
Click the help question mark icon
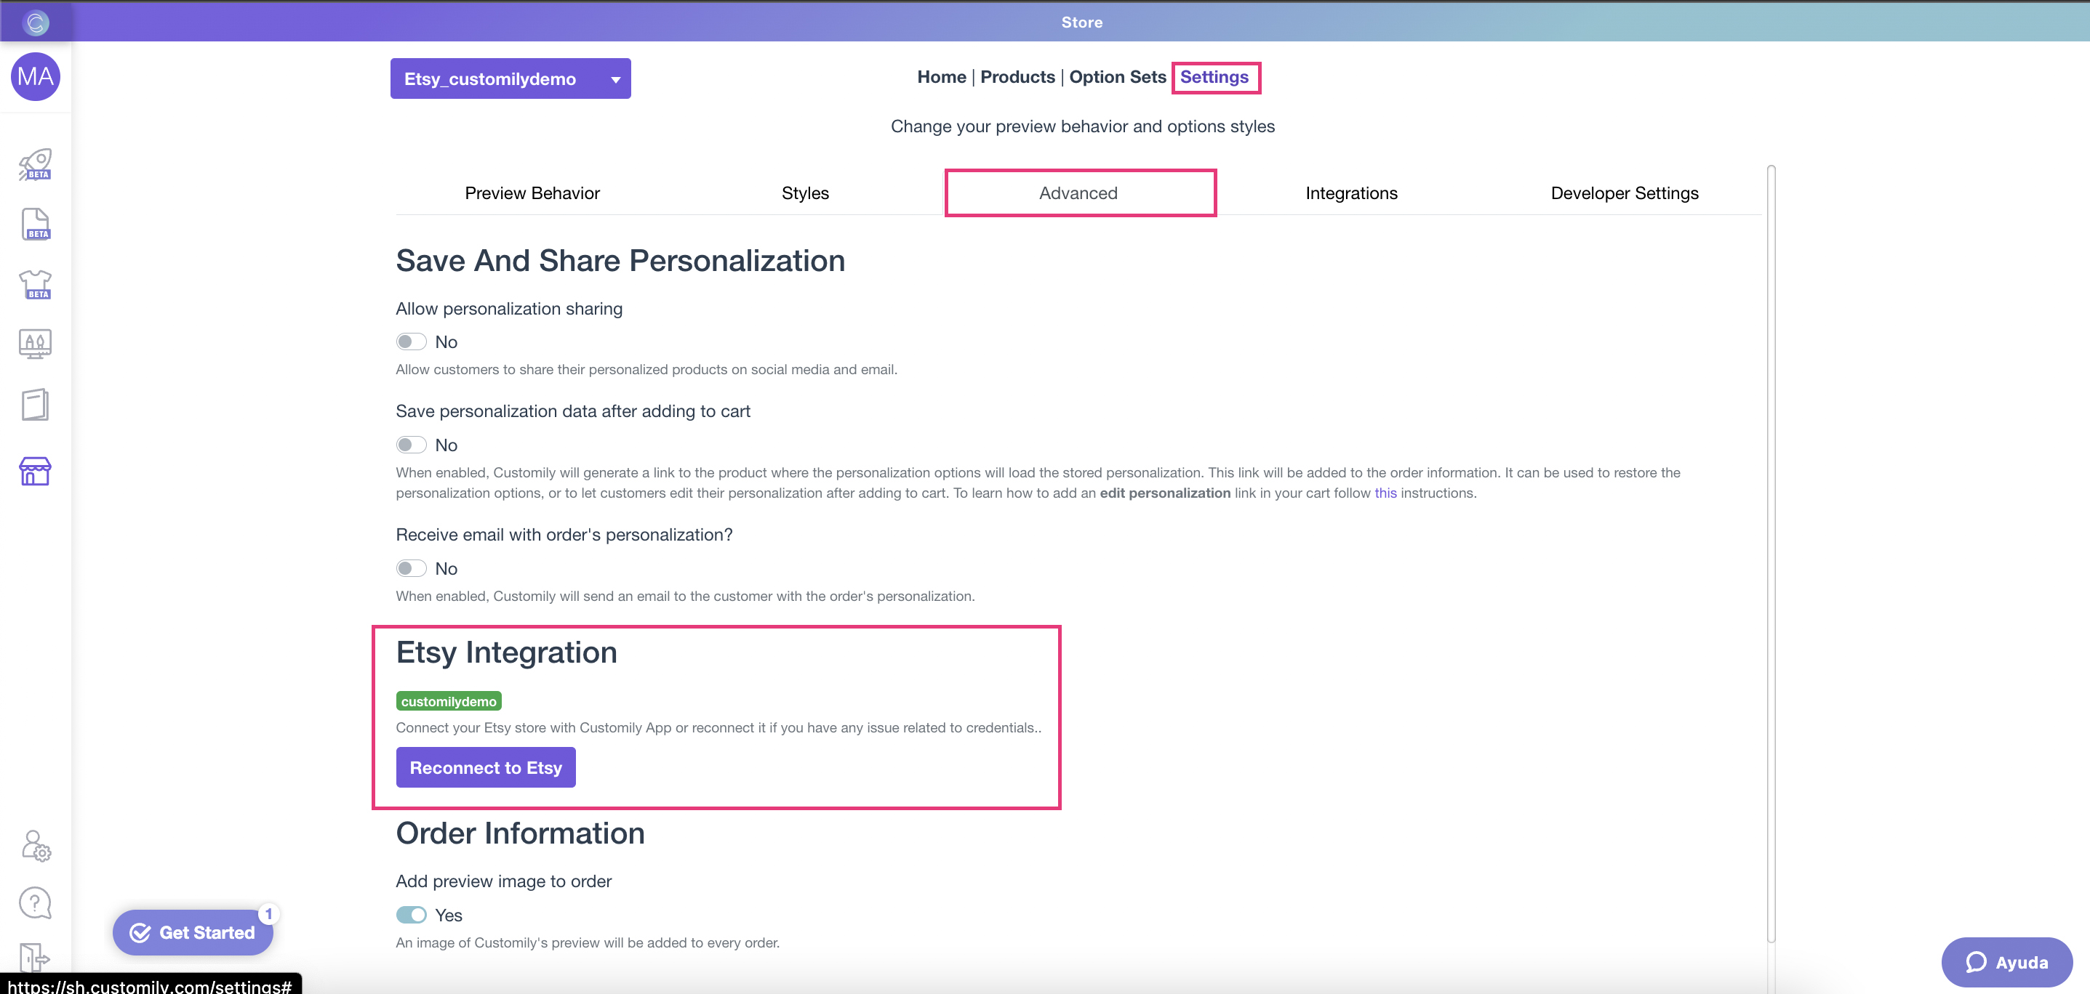[36, 902]
